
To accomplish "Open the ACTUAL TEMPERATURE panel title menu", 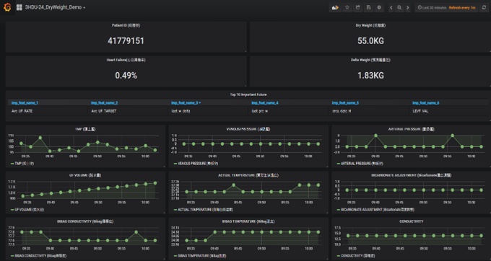I will point(248,175).
